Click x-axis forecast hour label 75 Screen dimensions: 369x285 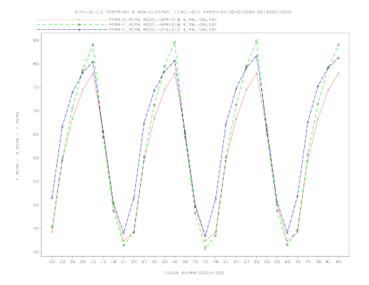[308, 262]
